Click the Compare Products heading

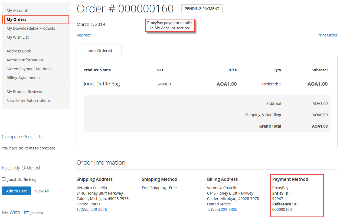[x=22, y=136]
